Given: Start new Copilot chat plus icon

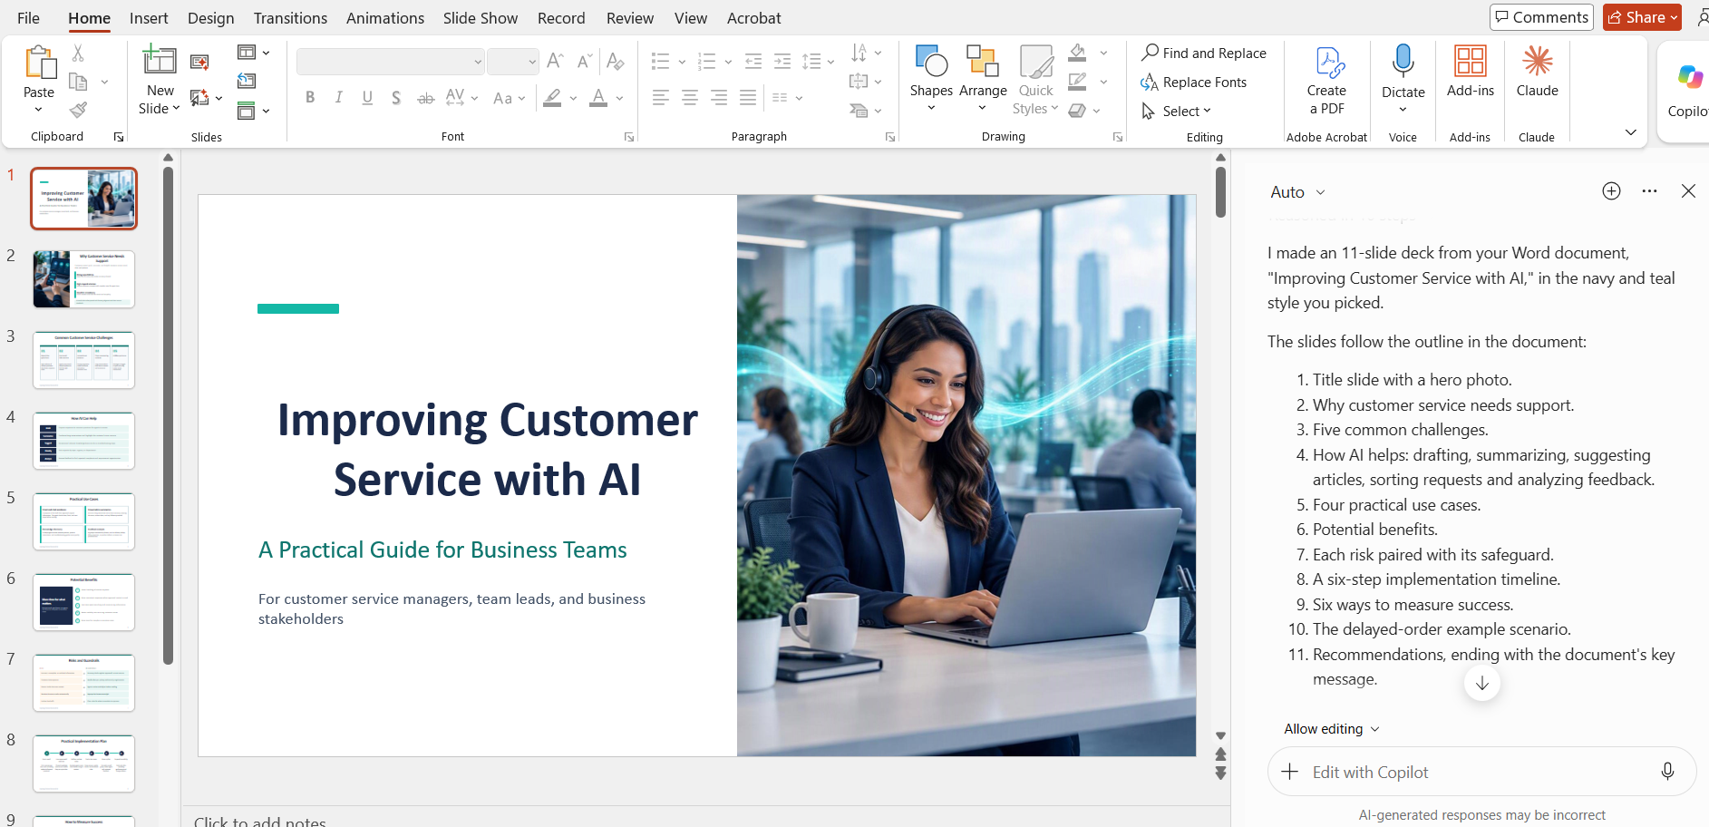Looking at the screenshot, I should point(1611,191).
